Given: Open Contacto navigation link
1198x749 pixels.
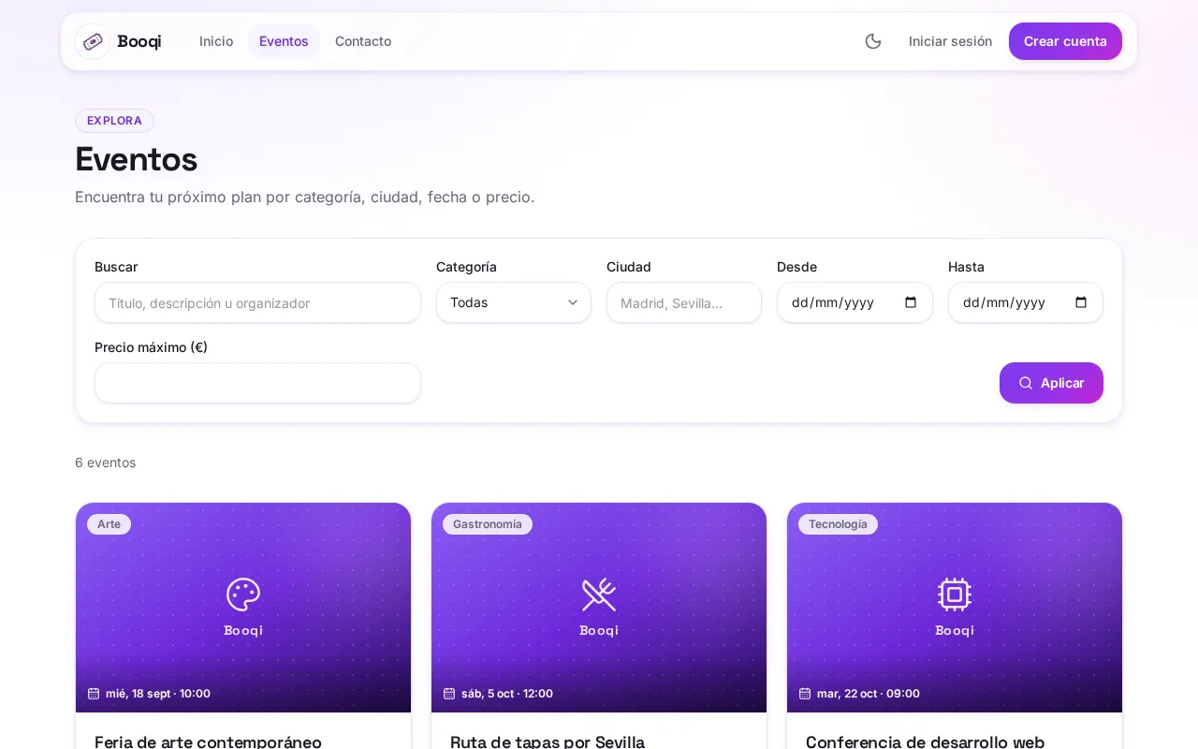Looking at the screenshot, I should [363, 41].
